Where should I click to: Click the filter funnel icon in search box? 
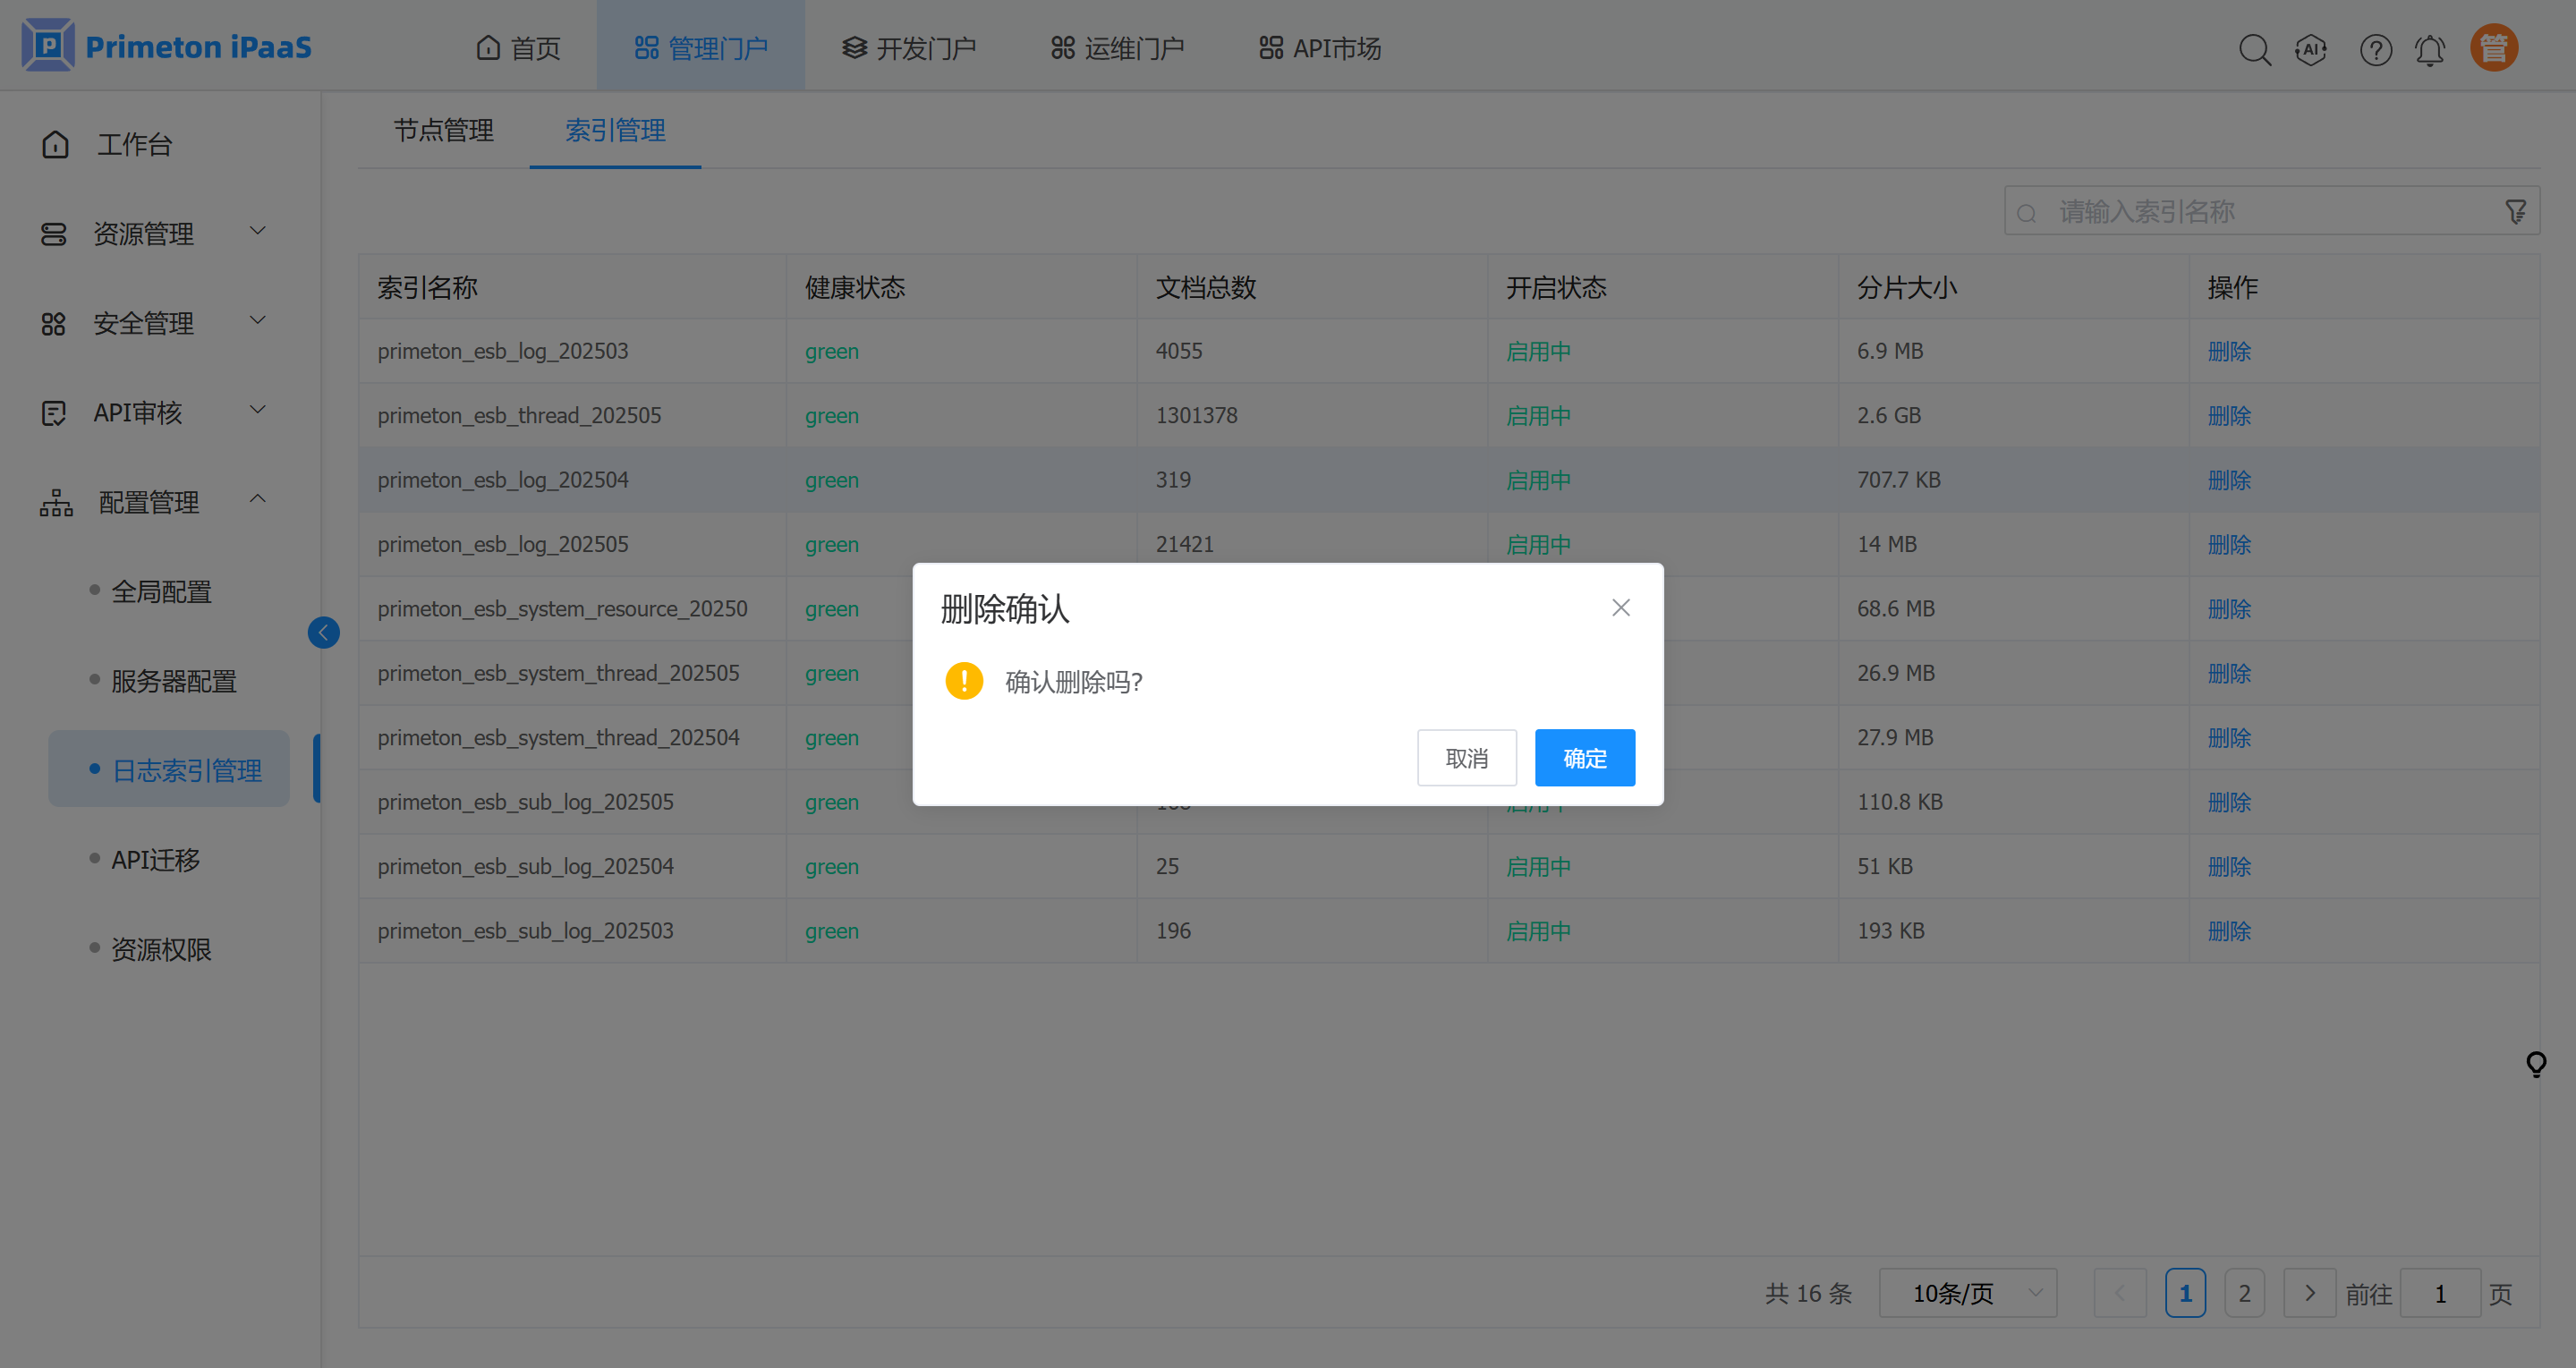click(2516, 212)
